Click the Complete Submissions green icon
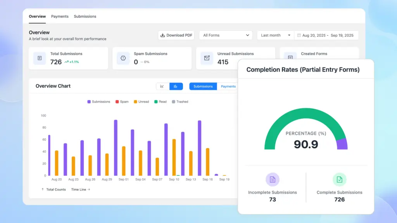Viewport: 397px width, 223px height. (x=340, y=180)
